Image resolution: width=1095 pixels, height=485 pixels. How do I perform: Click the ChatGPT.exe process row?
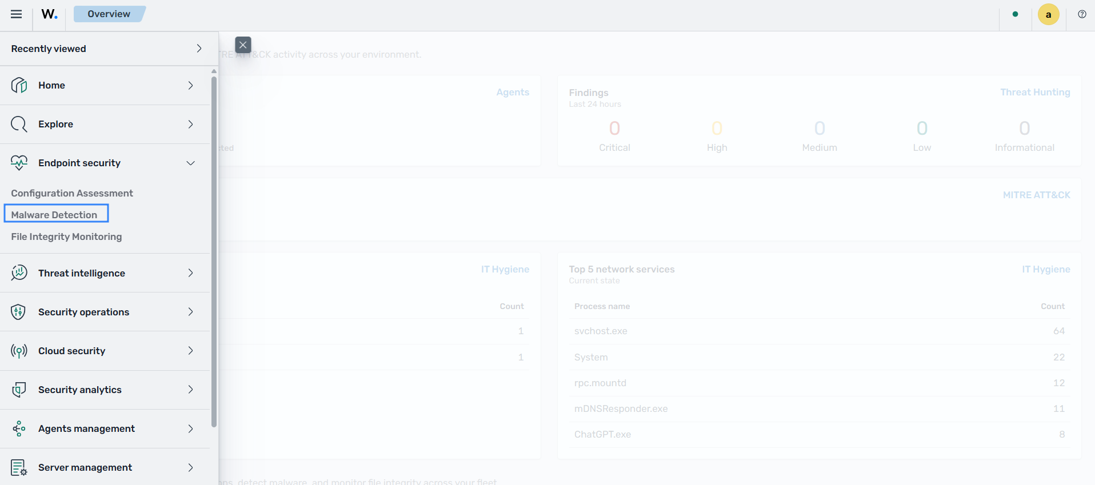(x=820, y=435)
